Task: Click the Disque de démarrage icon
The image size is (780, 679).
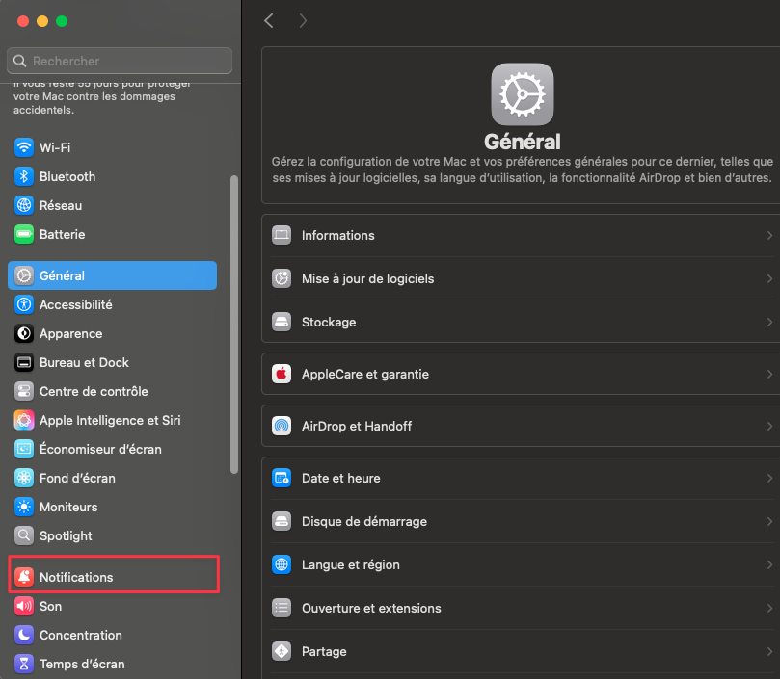Action: [x=282, y=521]
